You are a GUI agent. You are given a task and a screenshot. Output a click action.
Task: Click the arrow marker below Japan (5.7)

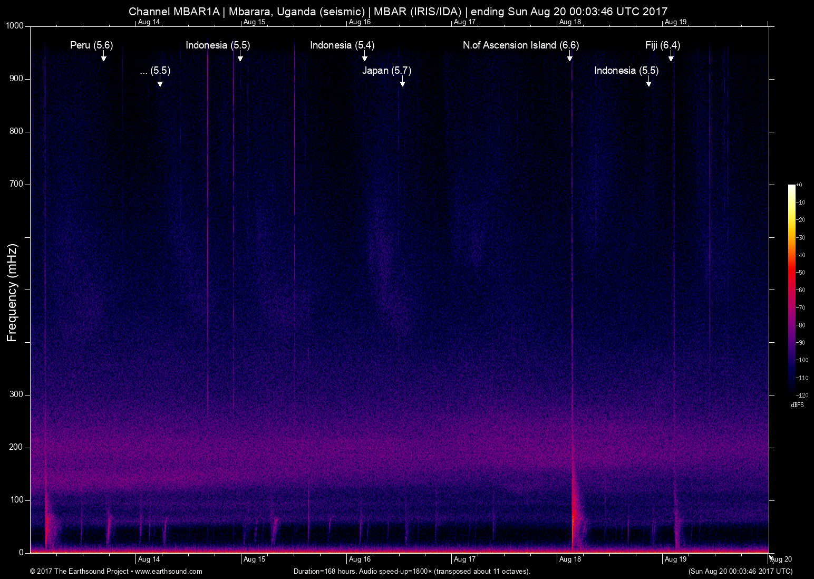coord(402,82)
